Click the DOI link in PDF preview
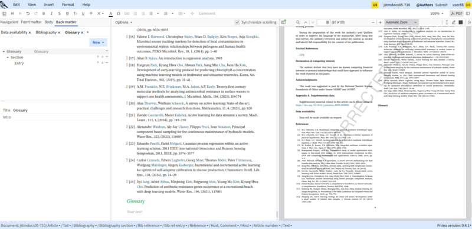This screenshot has width=472, height=229. (322, 105)
